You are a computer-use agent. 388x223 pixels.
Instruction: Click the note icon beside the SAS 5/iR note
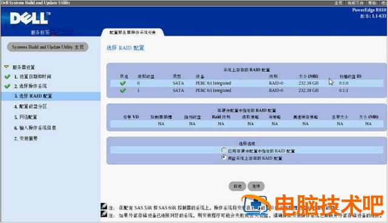coord(104,206)
